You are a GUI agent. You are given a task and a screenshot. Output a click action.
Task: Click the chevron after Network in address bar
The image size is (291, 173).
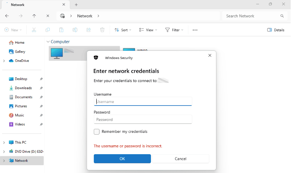[x=98, y=16]
